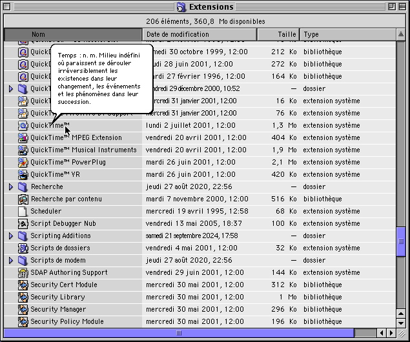Click the date 'samedi 21 septembre 2024, 17:58'
Image resolution: width=410 pixels, height=342 pixels.
click(x=192, y=236)
